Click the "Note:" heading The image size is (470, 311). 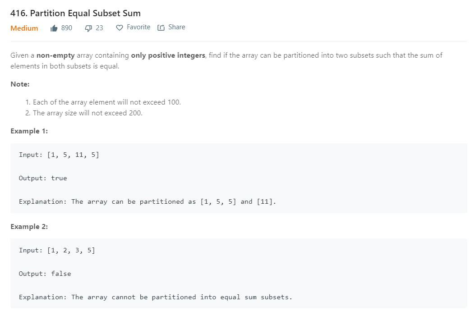(20, 84)
